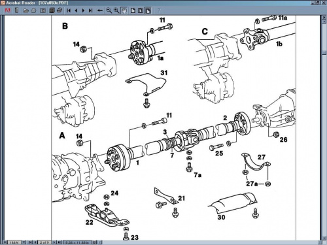Click the status bar previous page button
Viewport: 327px width, 245px height.
pos(35,242)
